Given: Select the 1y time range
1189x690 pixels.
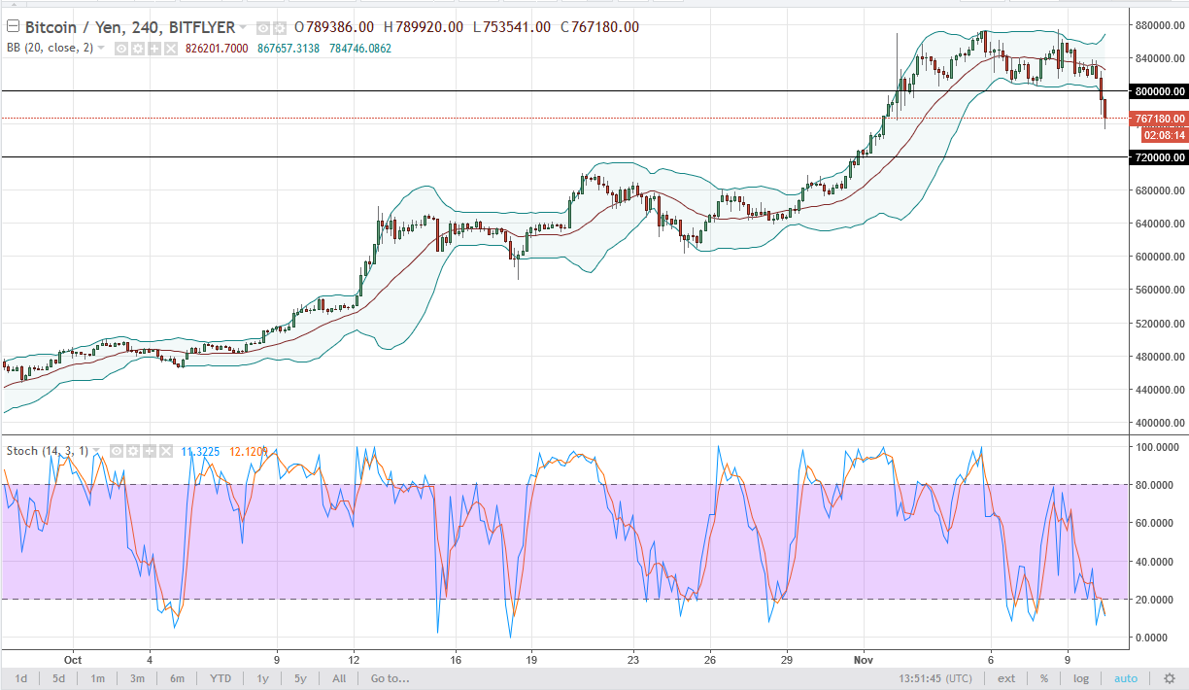Looking at the screenshot, I should [262, 678].
